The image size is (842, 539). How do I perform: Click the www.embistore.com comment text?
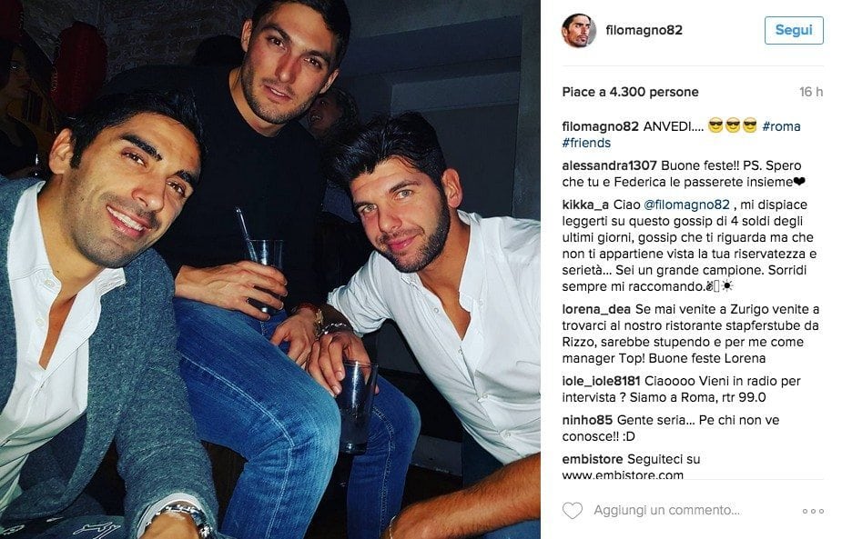(x=623, y=474)
